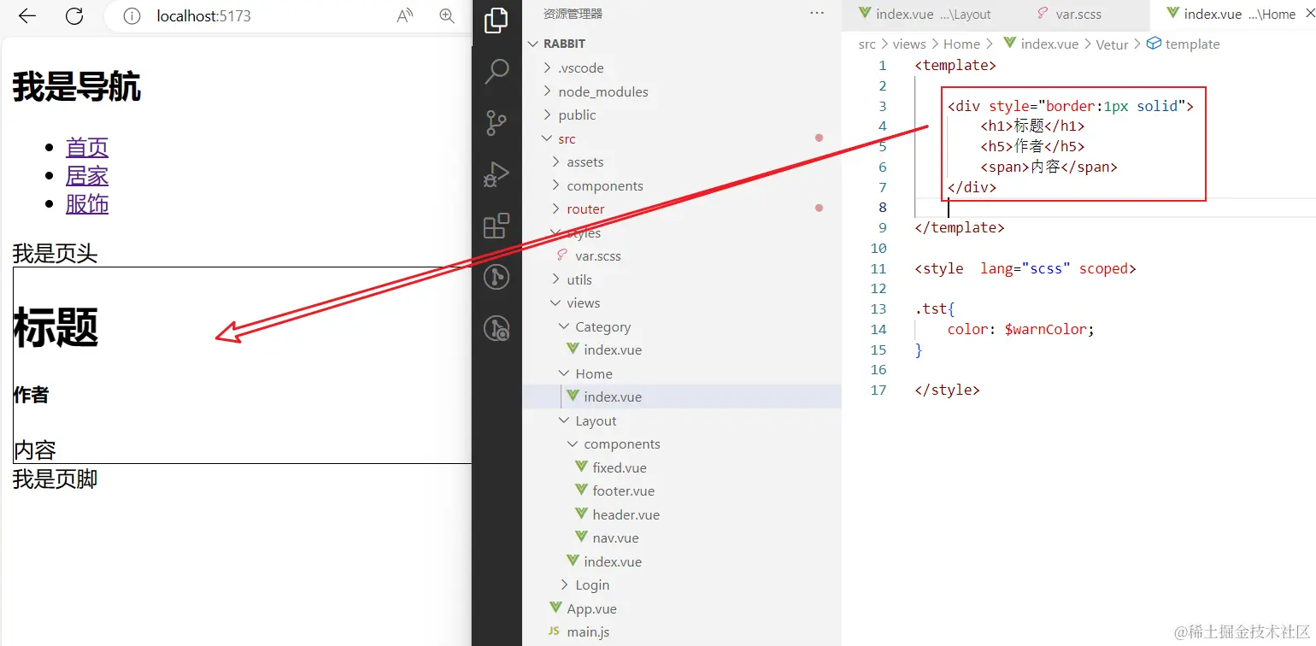The height and width of the screenshot is (646, 1316).
Task: Click the Sass icon beside var.scss in tree
Action: click(x=561, y=255)
